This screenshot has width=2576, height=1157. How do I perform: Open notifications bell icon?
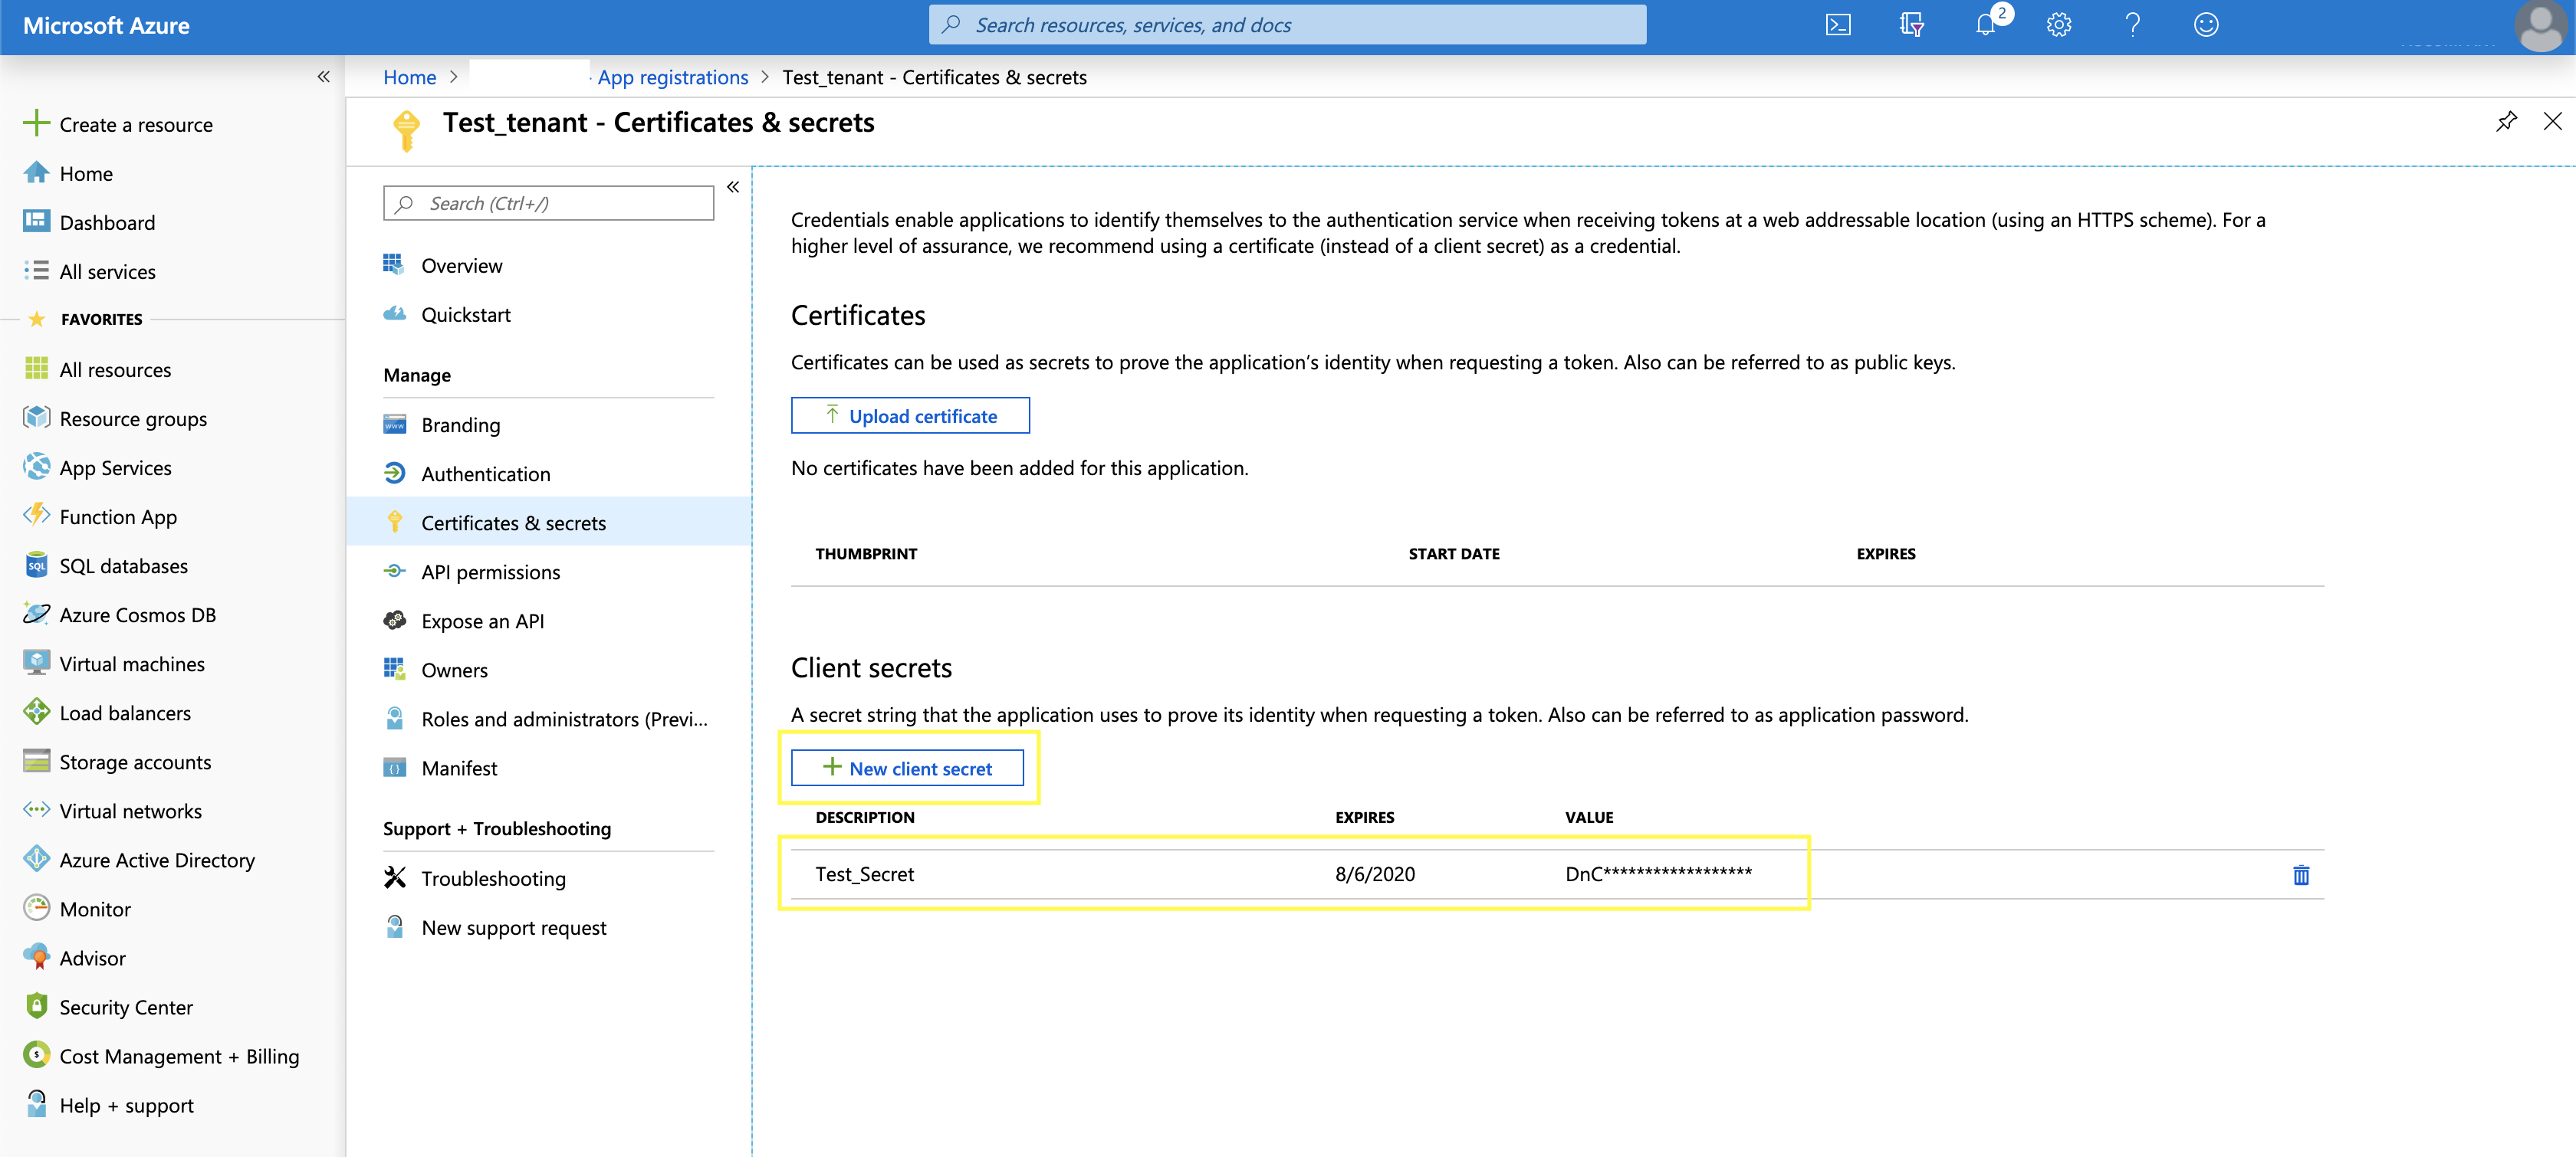[1986, 25]
